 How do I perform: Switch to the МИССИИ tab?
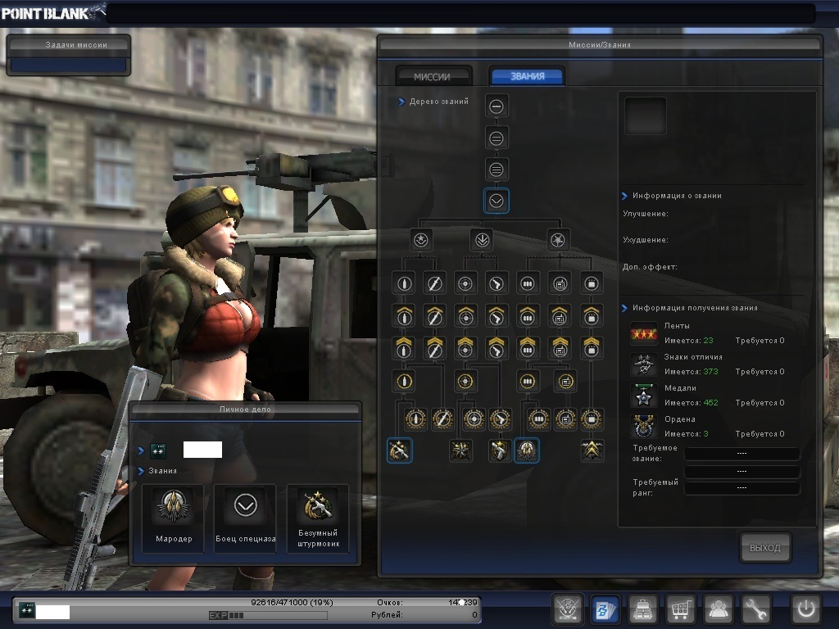tap(433, 76)
